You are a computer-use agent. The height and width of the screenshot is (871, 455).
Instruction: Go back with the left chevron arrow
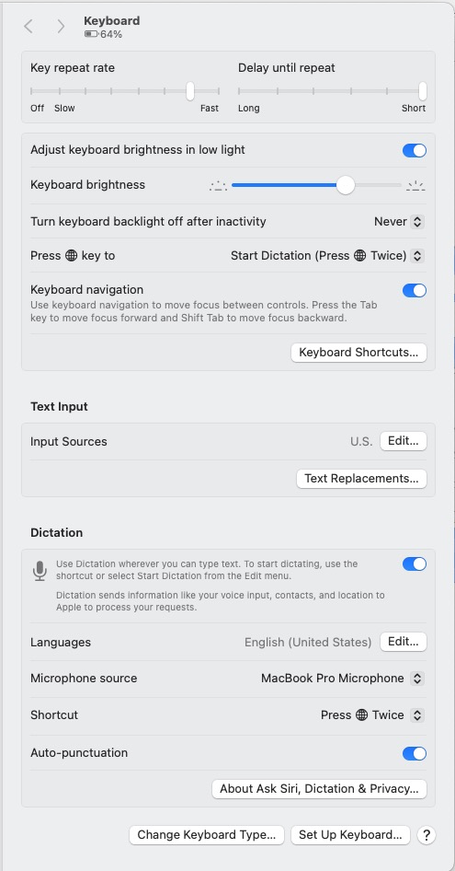pos(28,26)
